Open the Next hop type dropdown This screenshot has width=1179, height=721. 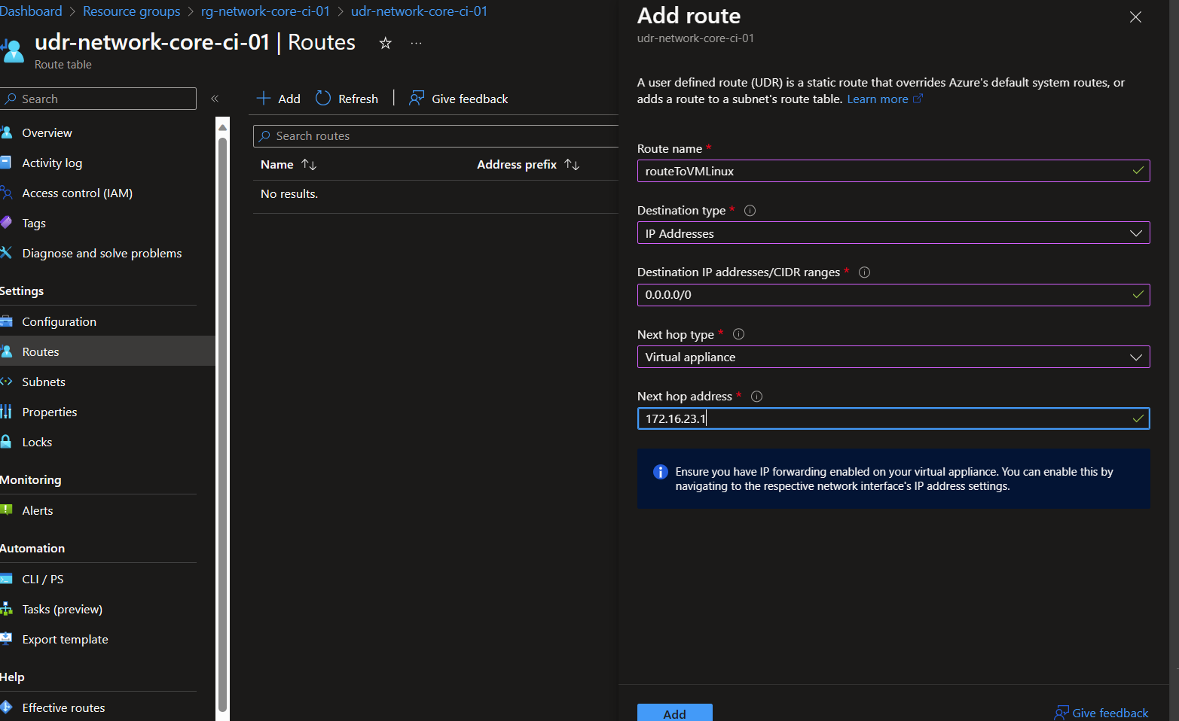click(893, 357)
